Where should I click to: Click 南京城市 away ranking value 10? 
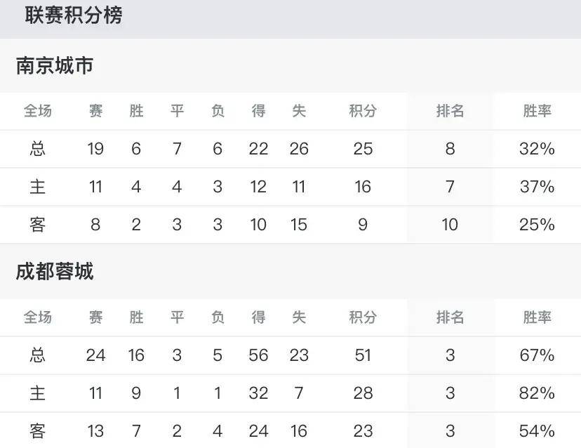[x=450, y=225]
